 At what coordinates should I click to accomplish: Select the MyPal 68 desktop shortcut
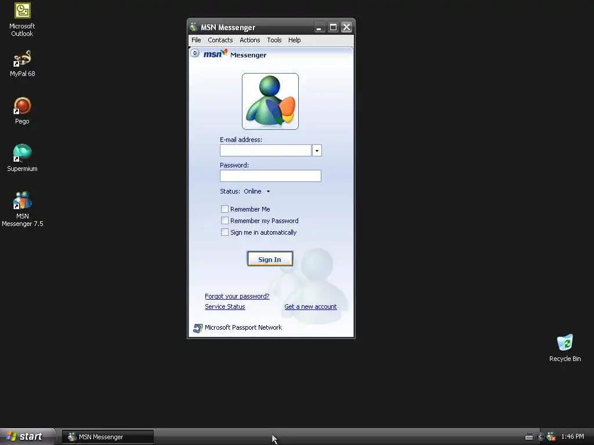pyautogui.click(x=23, y=64)
